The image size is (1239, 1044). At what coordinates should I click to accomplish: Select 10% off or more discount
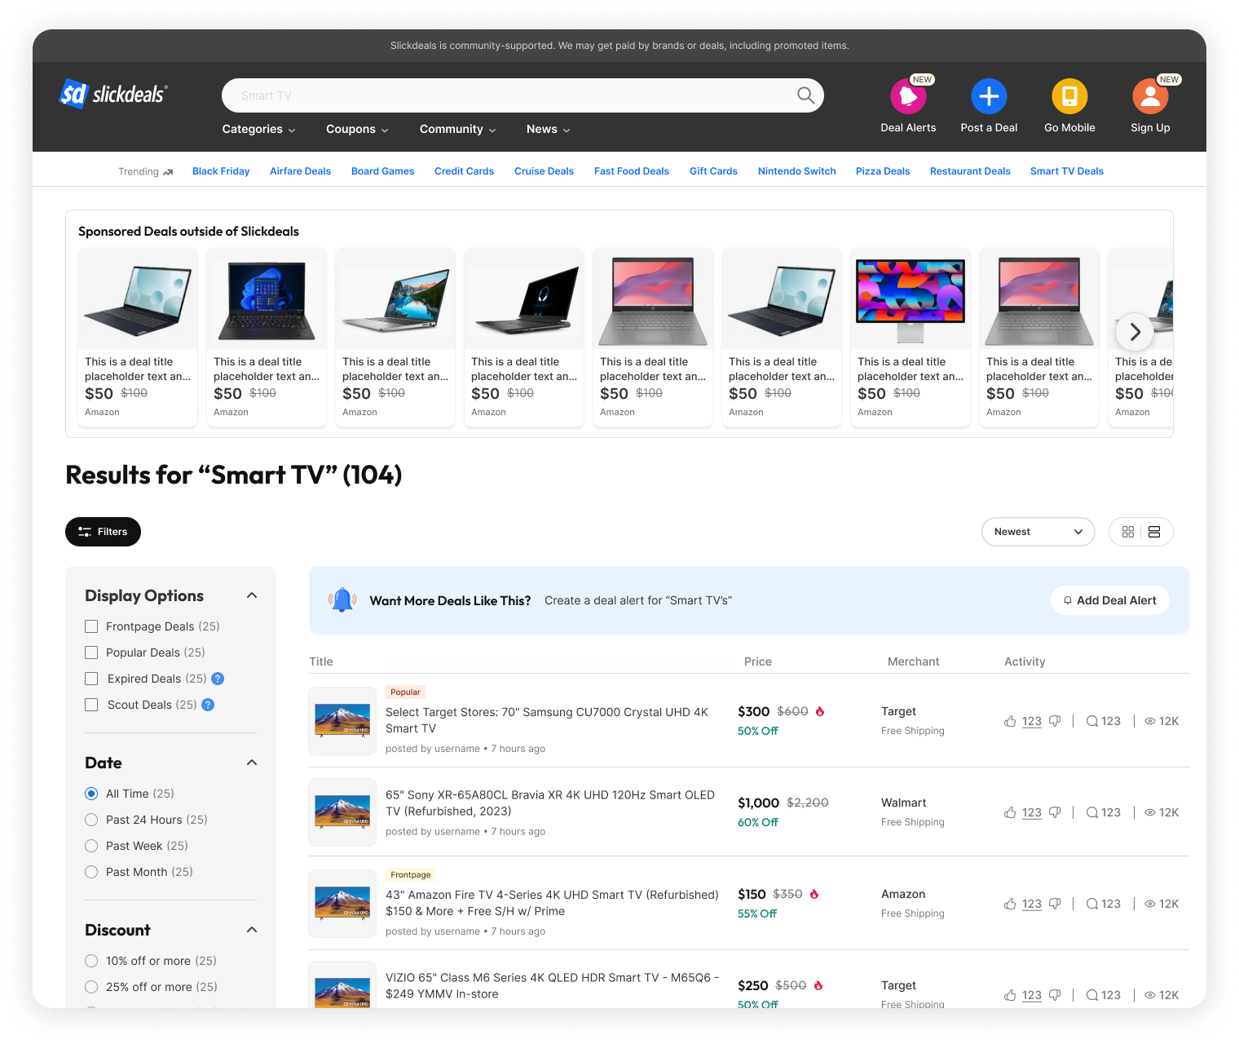(91, 961)
